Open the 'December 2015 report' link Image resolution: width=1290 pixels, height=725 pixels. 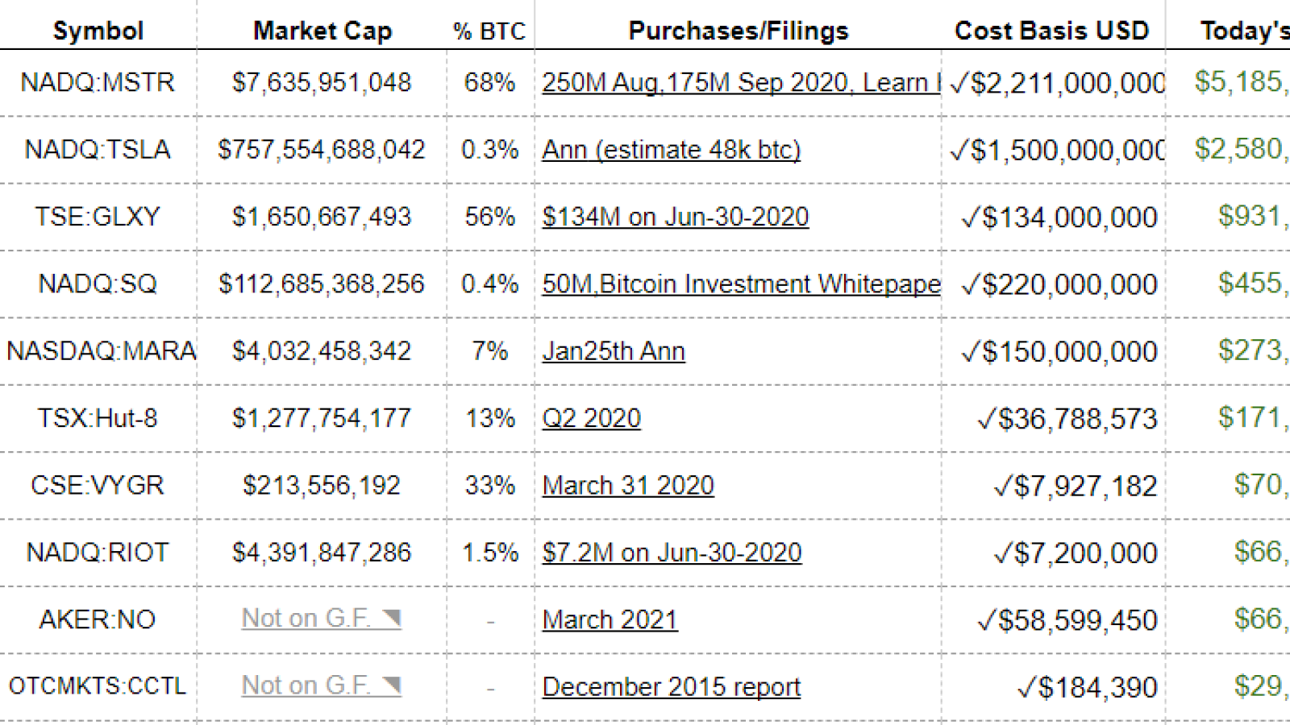(671, 686)
